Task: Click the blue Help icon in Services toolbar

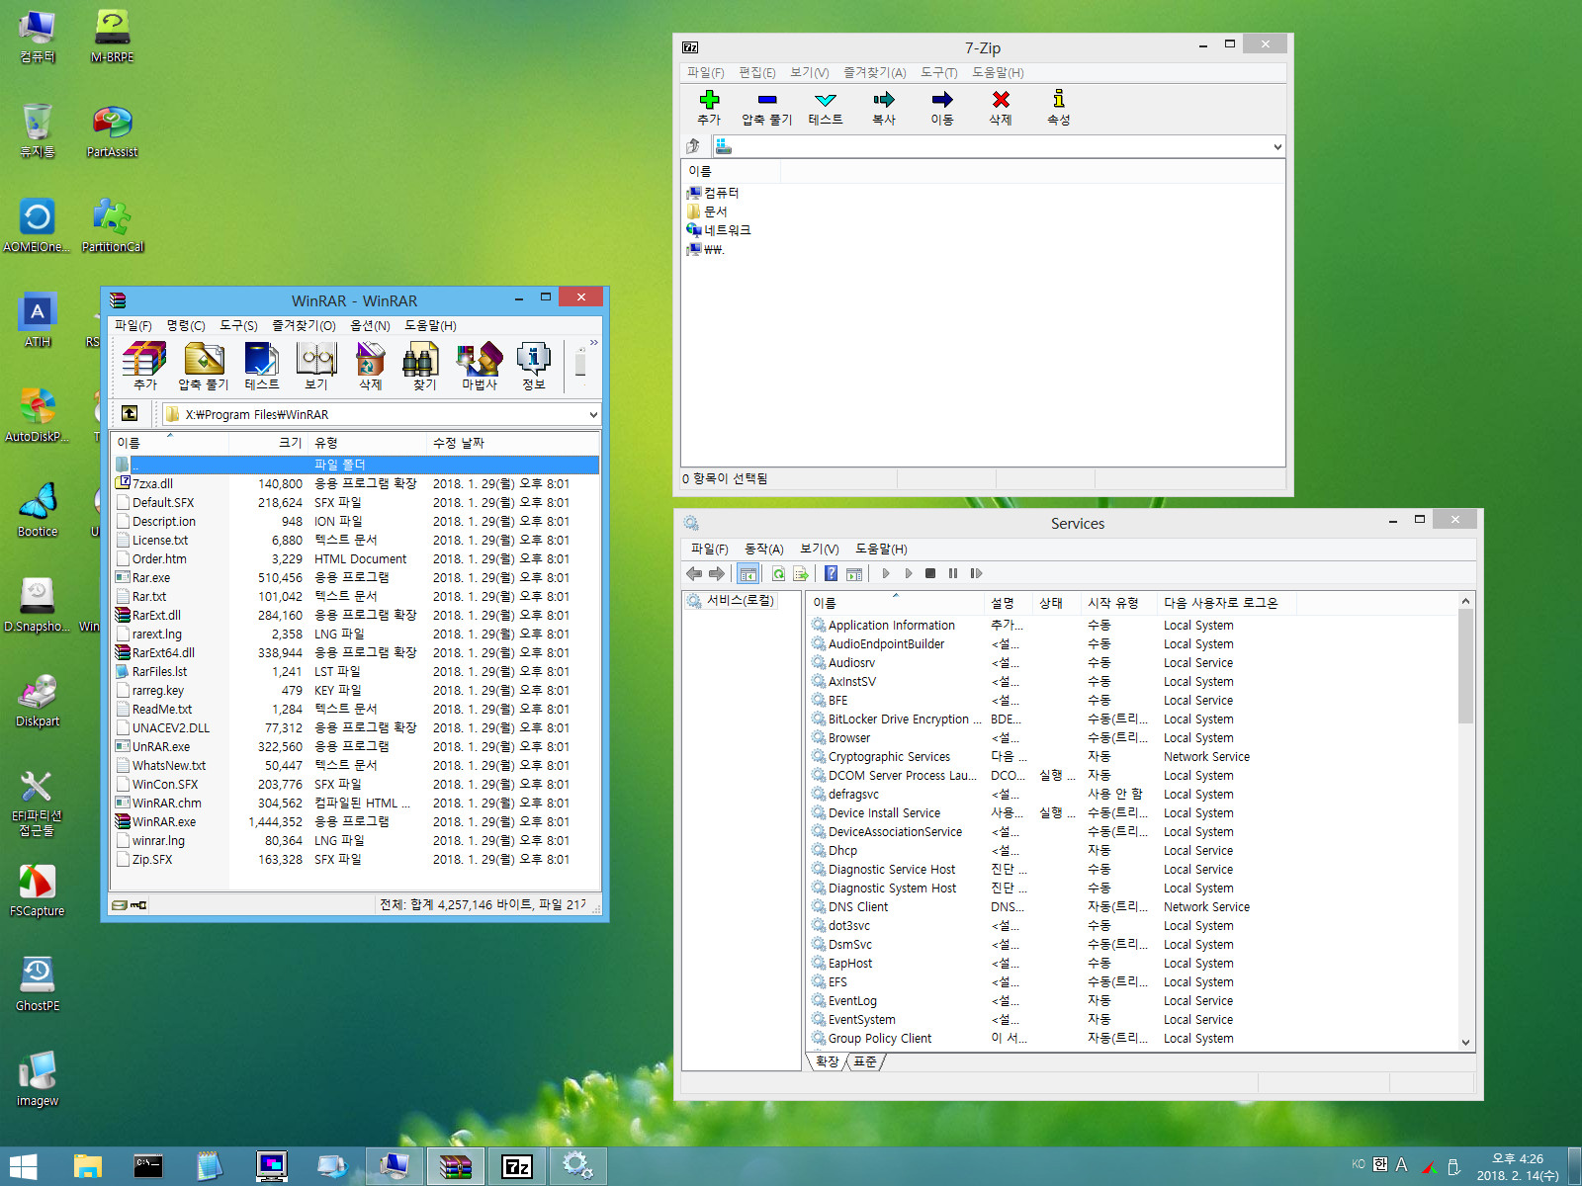Action: point(832,573)
